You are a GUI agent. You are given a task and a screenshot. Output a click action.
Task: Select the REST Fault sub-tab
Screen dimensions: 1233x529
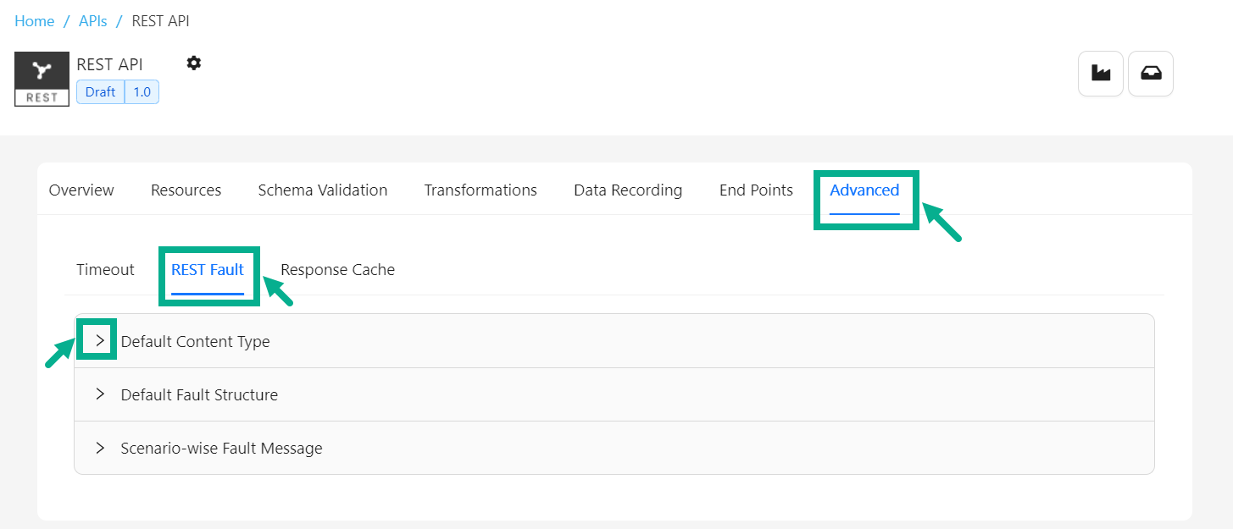pos(208,270)
